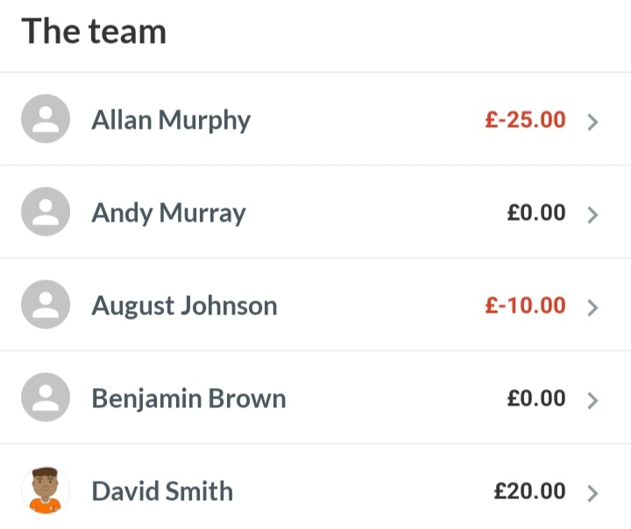Select the August Johnson name
The width and height of the screenshot is (631, 529).
pyautogui.click(x=184, y=307)
